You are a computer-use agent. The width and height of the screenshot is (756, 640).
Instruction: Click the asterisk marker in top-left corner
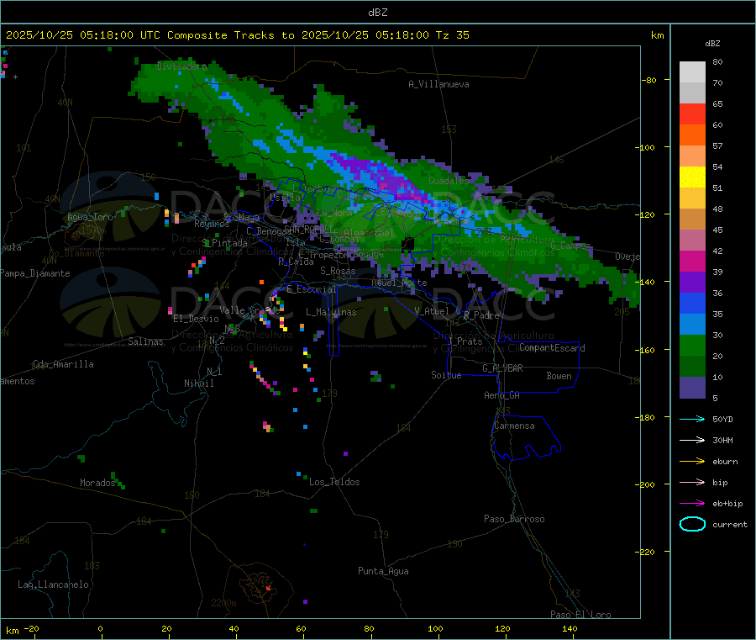pos(15,77)
